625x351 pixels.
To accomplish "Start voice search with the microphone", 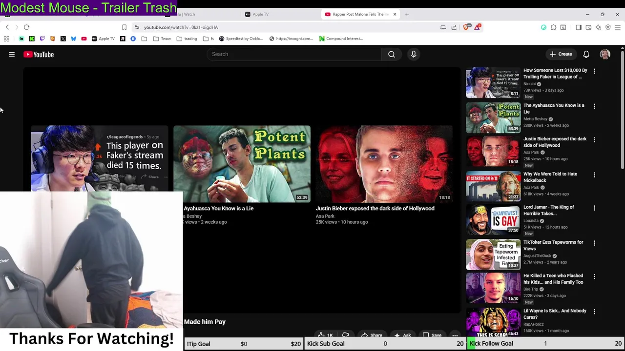I will (x=414, y=54).
